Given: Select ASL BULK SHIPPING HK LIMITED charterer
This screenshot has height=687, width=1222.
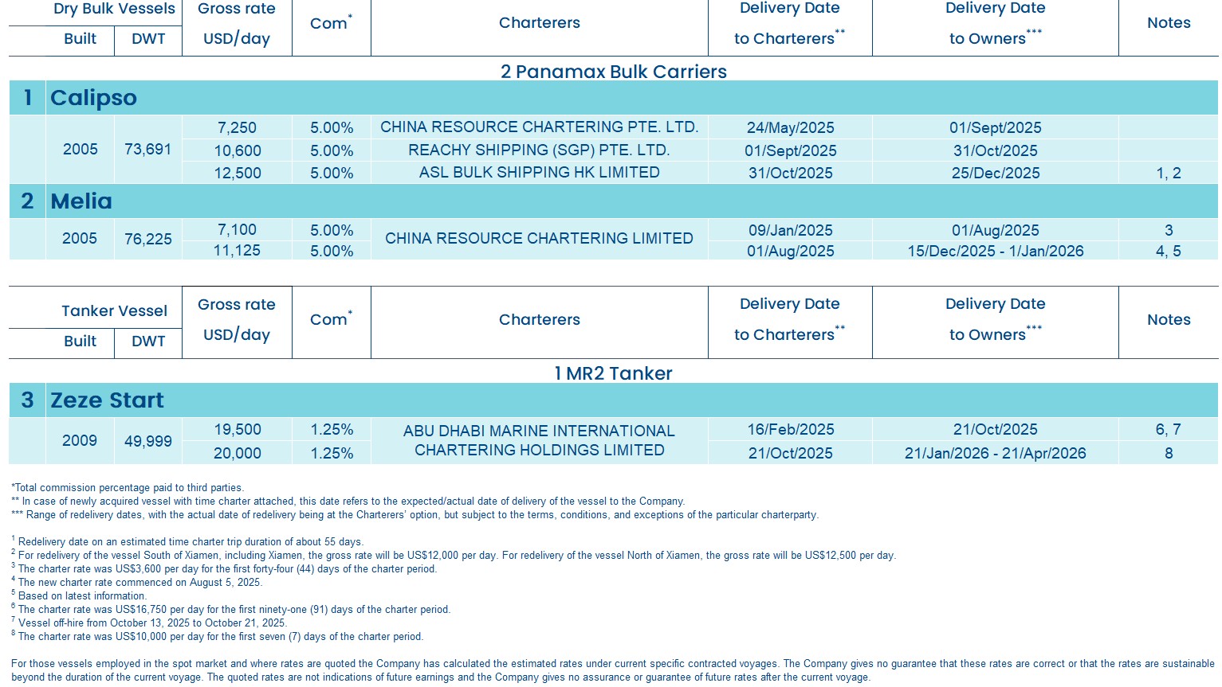Looking at the screenshot, I should click(539, 173).
